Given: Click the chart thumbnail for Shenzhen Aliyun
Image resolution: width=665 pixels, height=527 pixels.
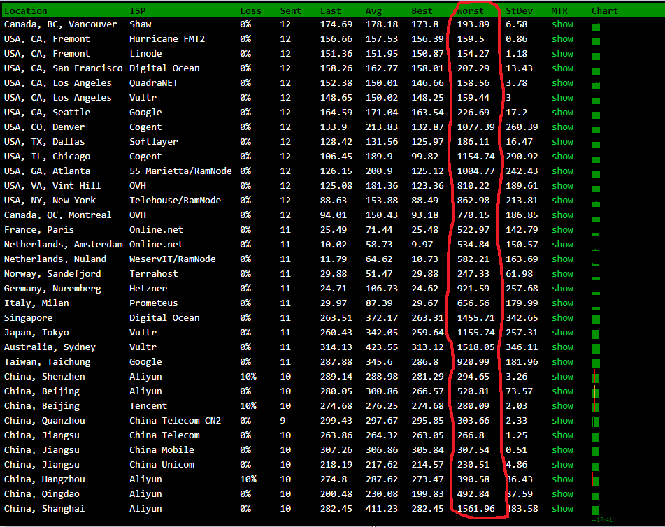Looking at the screenshot, I should pyautogui.click(x=596, y=377).
